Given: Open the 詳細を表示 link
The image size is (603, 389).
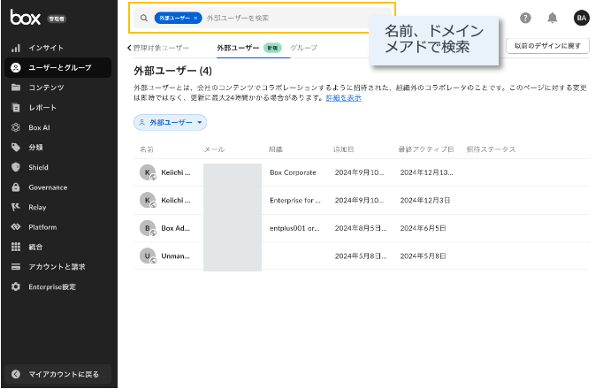Looking at the screenshot, I should pos(343,98).
